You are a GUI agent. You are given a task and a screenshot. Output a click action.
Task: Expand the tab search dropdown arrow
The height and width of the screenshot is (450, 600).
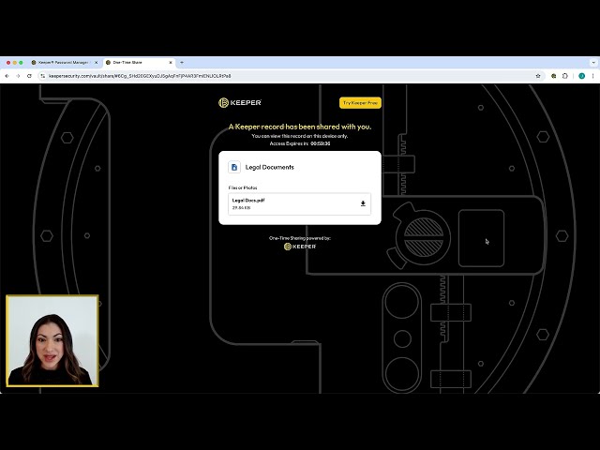pyautogui.click(x=593, y=63)
